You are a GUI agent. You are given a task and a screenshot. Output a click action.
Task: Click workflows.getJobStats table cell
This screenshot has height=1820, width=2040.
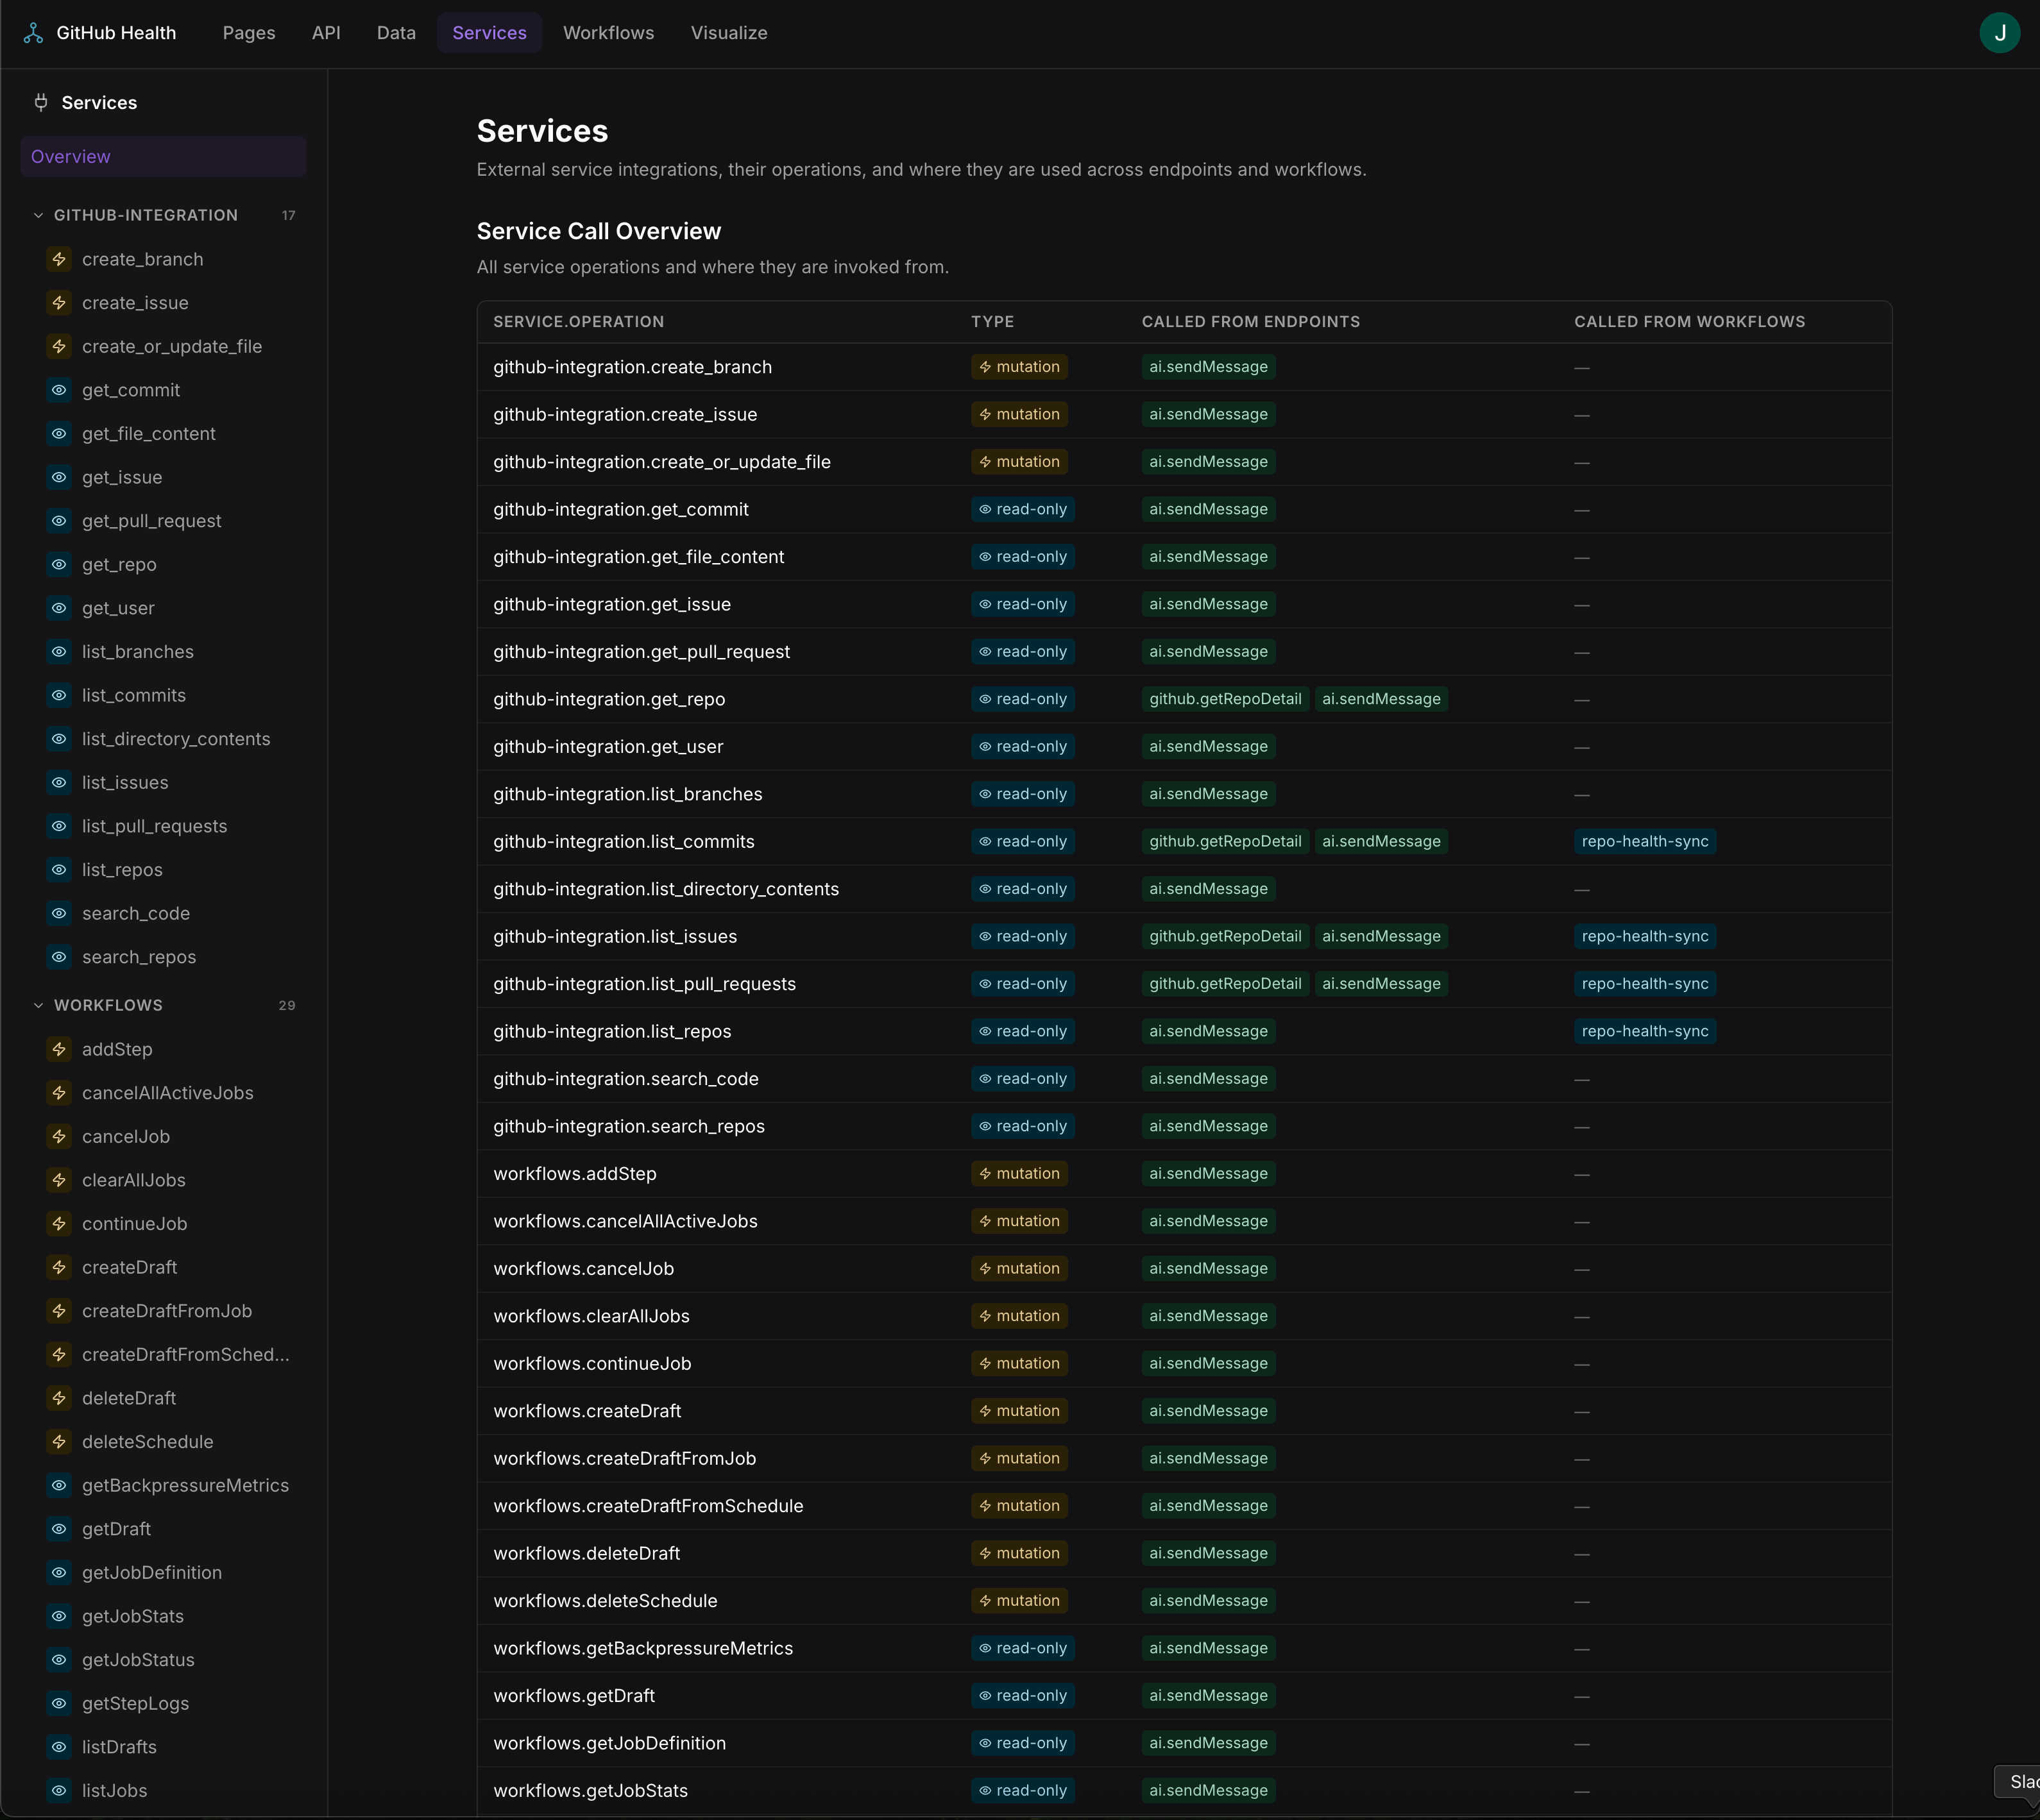click(x=590, y=1791)
